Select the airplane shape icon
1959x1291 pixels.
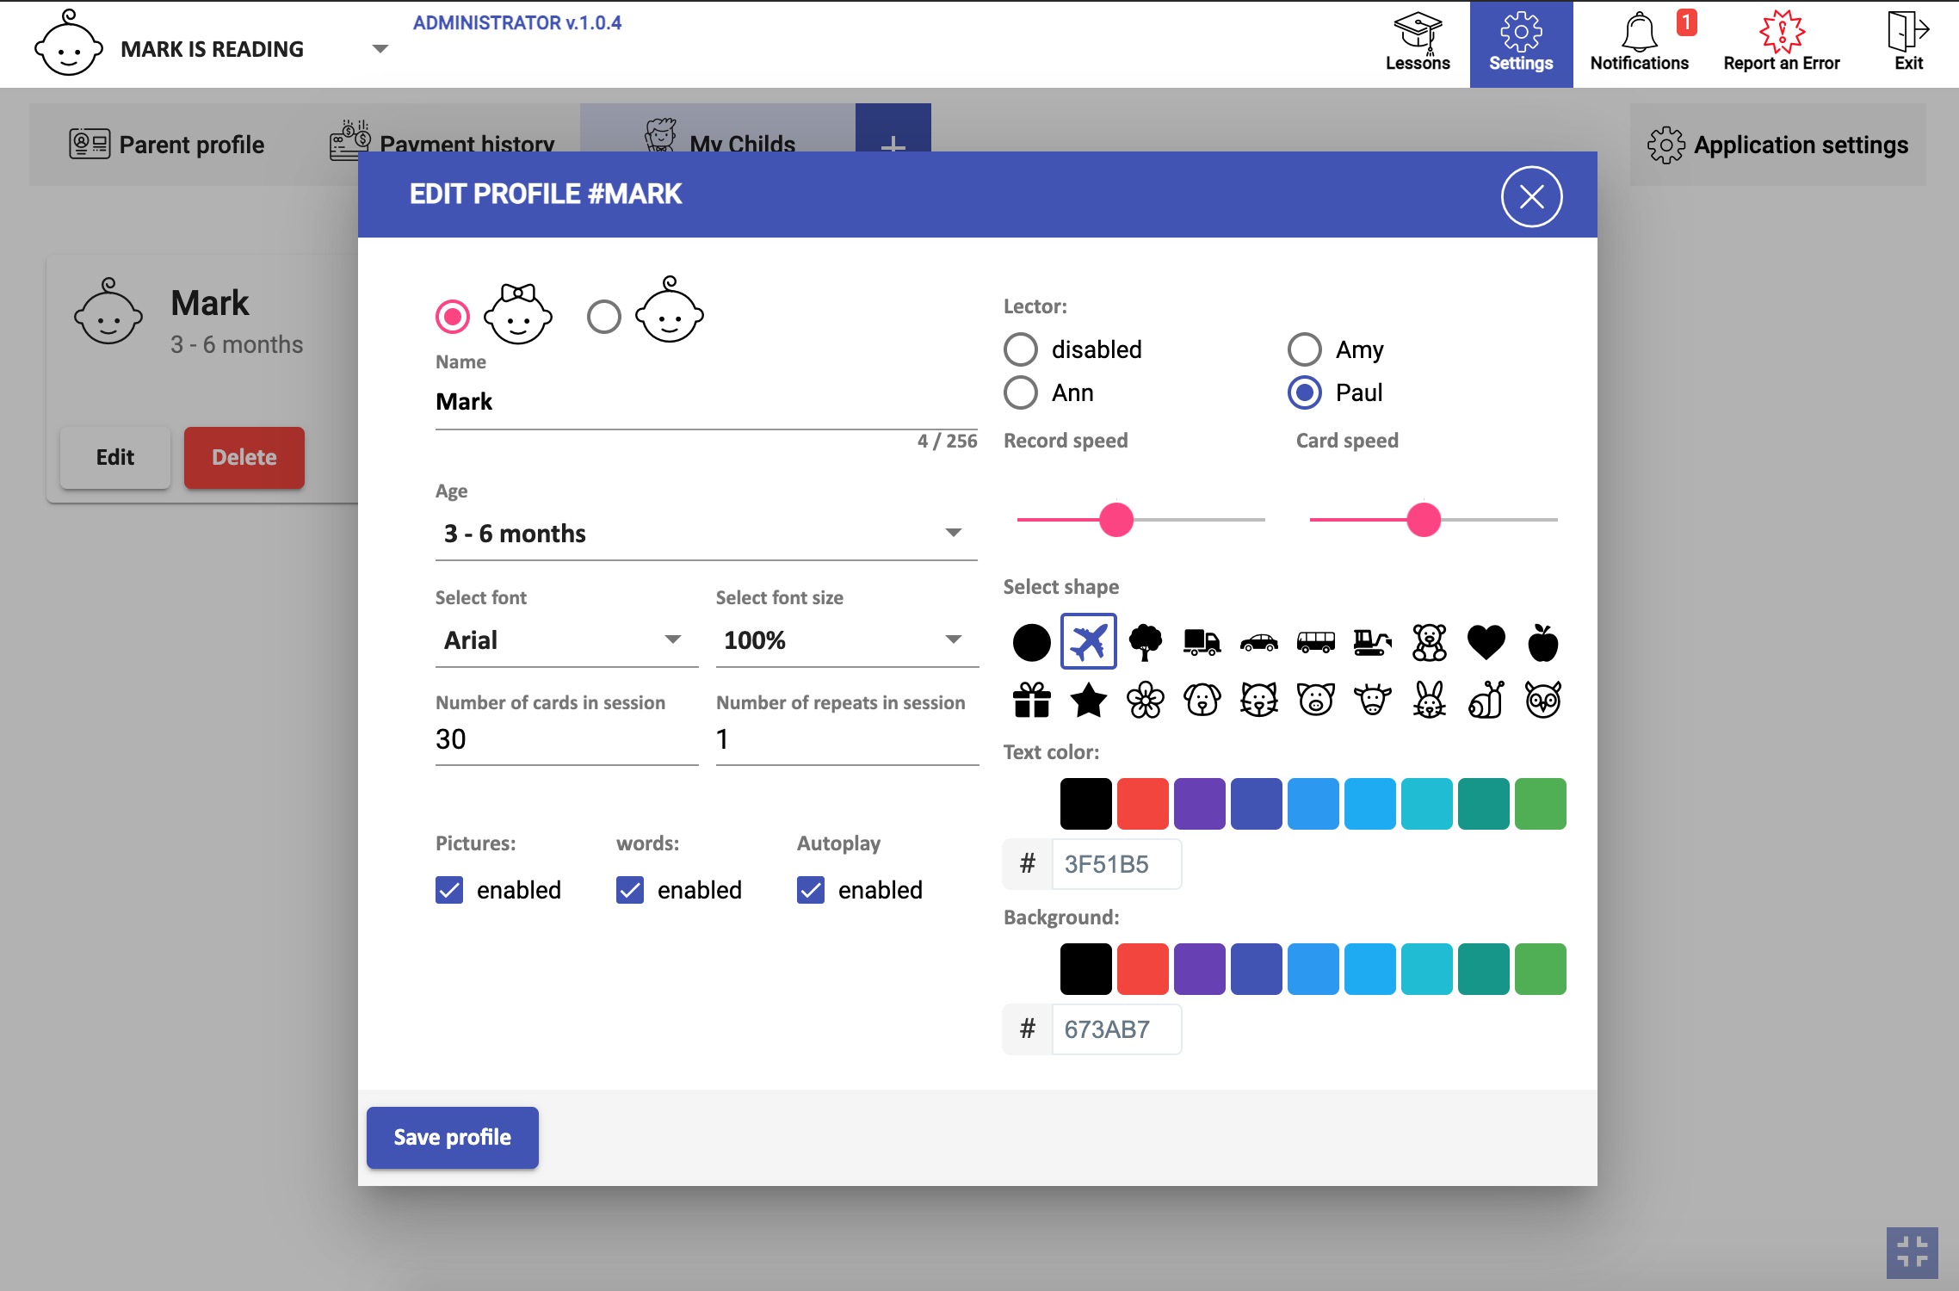click(1088, 639)
